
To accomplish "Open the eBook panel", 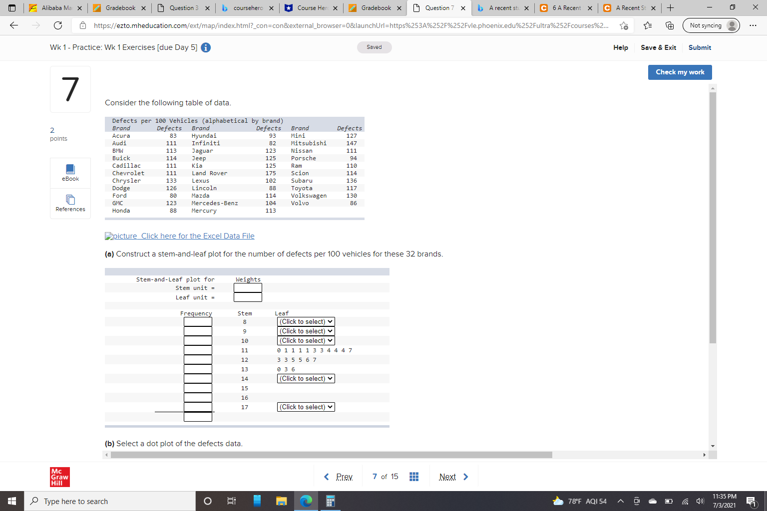I will point(70,173).
